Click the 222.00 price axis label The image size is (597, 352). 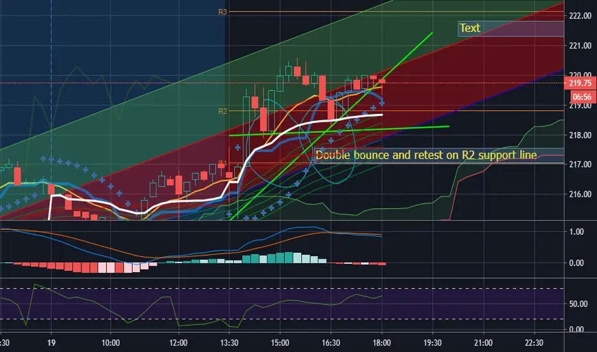[x=580, y=15]
